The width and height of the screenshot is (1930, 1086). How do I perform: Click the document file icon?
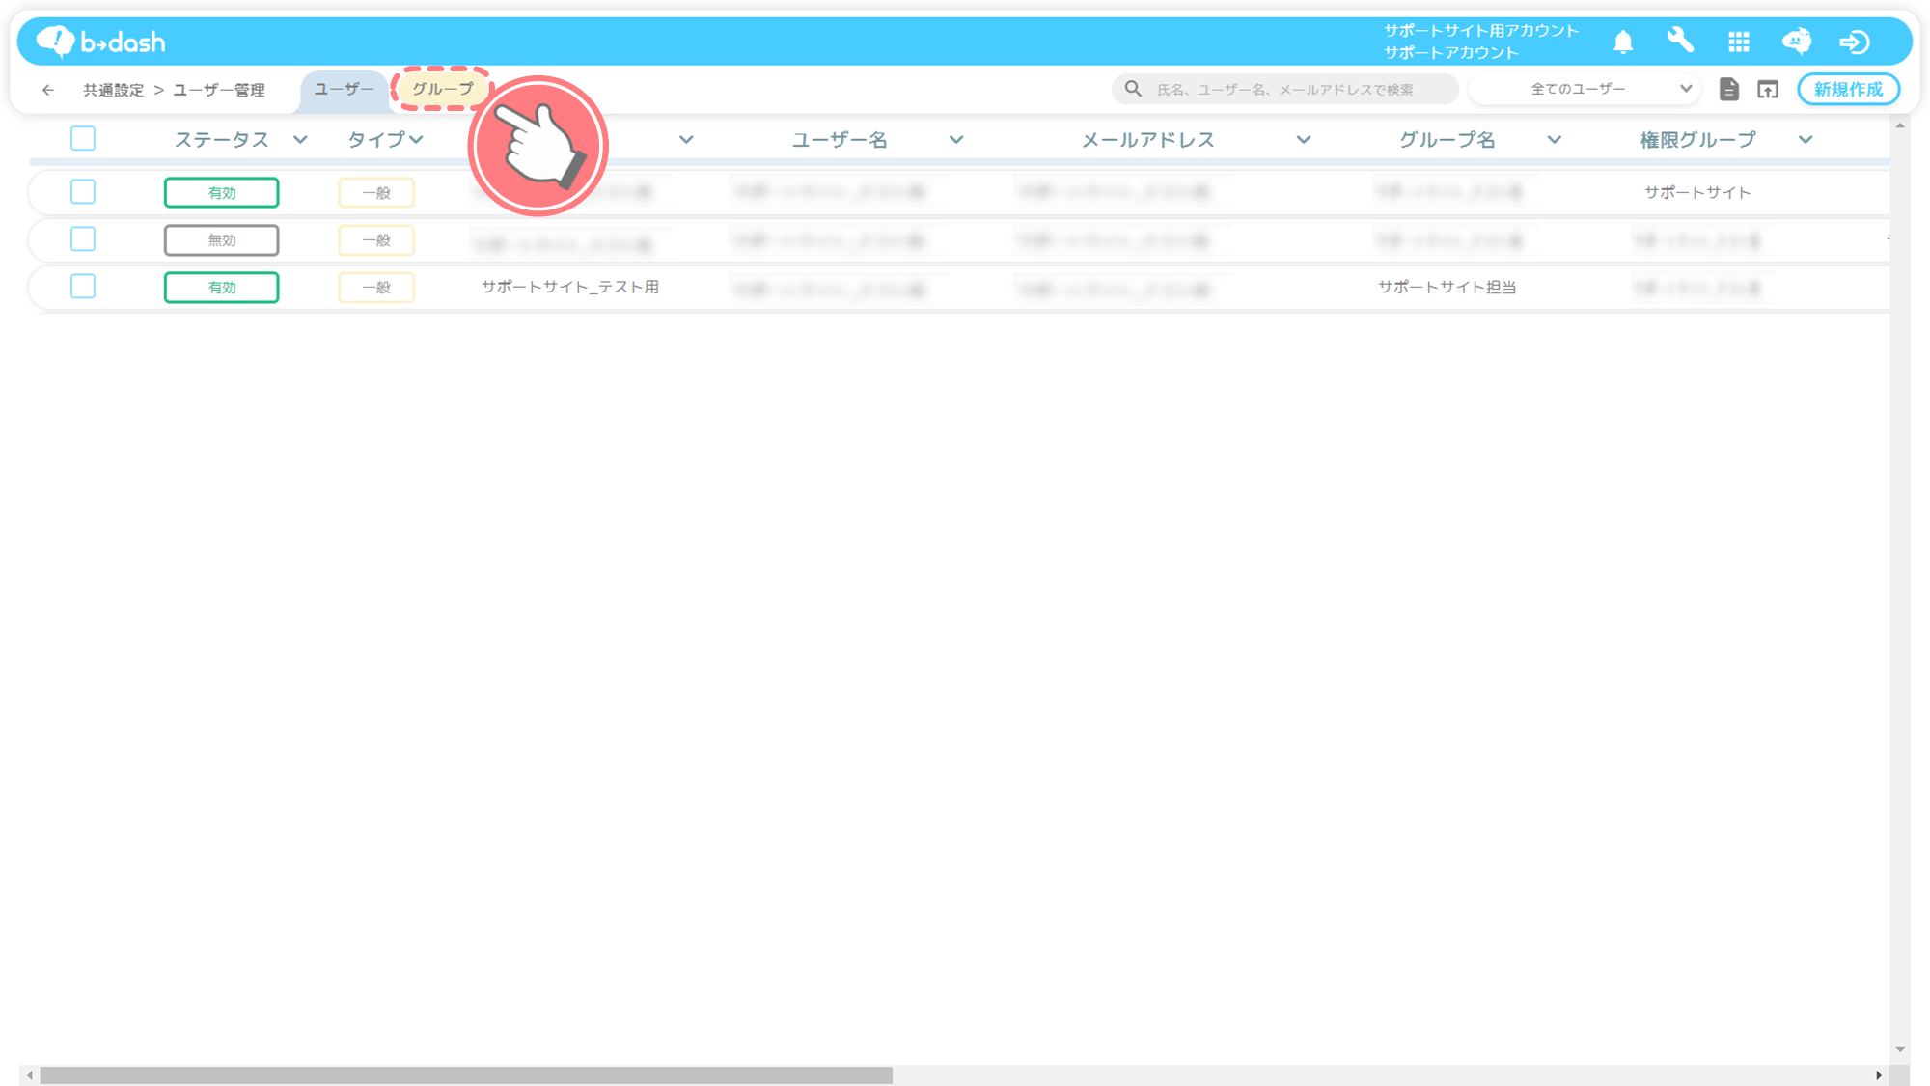[x=1729, y=89]
